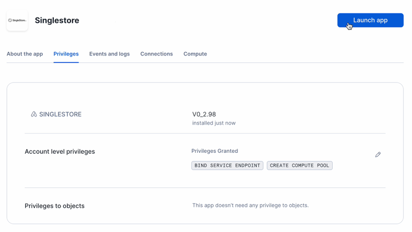
Task: Select the V0_2.98 version text
Action: (204, 115)
